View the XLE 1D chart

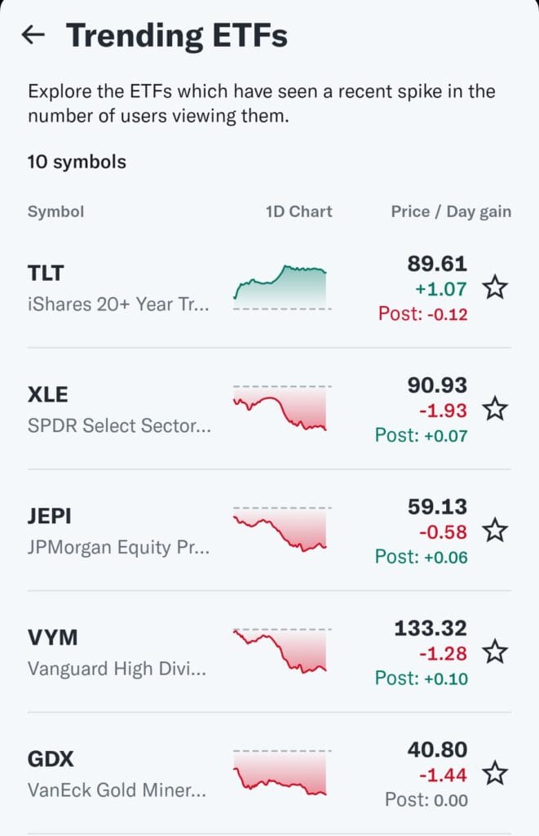(x=281, y=407)
